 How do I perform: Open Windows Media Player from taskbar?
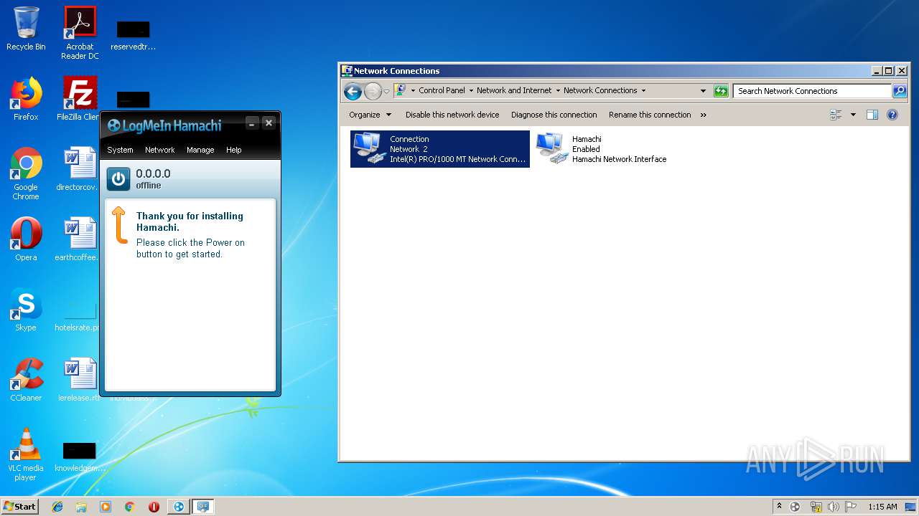point(106,507)
